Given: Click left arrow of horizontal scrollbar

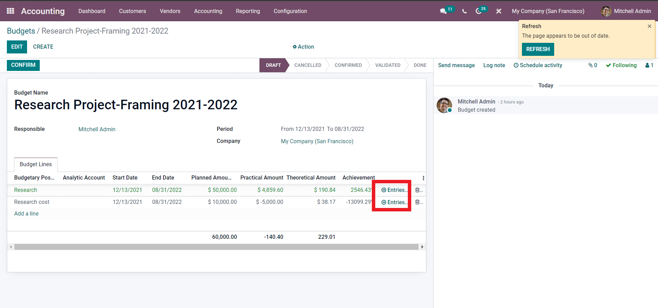Looking at the screenshot, I should click(x=11, y=247).
